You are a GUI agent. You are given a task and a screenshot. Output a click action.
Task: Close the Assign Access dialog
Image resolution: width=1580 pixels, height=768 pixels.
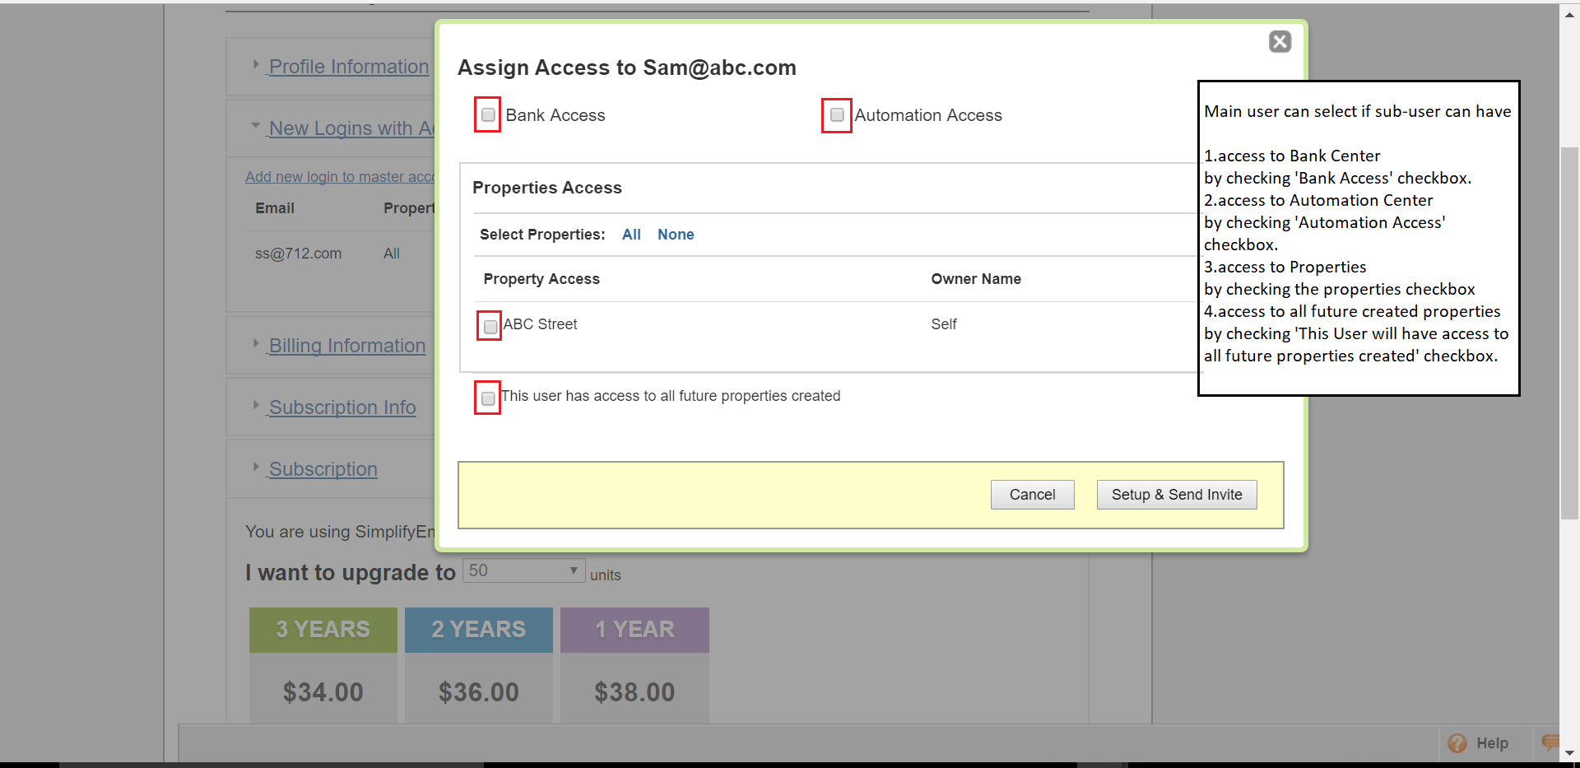pyautogui.click(x=1280, y=41)
